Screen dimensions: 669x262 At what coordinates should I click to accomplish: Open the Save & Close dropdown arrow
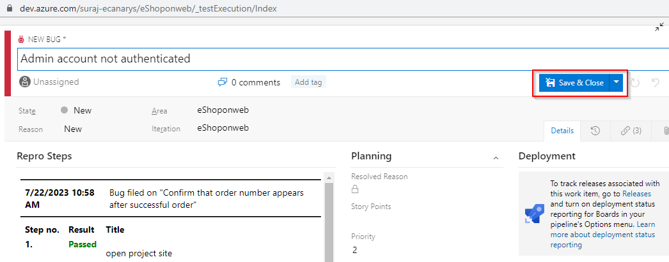tap(616, 83)
